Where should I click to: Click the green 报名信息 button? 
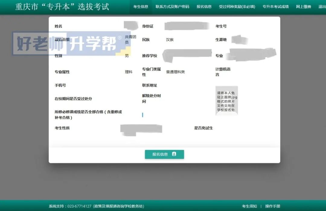165,154
